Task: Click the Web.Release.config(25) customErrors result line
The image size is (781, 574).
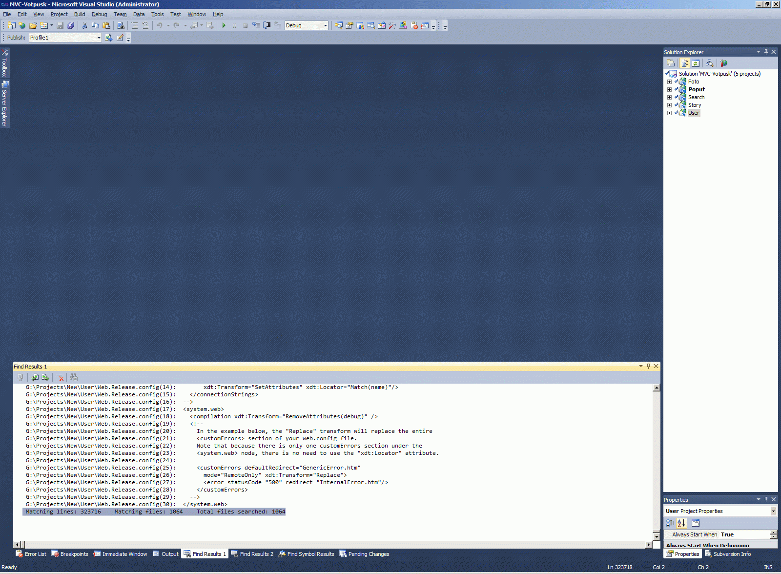Action: (x=193, y=468)
